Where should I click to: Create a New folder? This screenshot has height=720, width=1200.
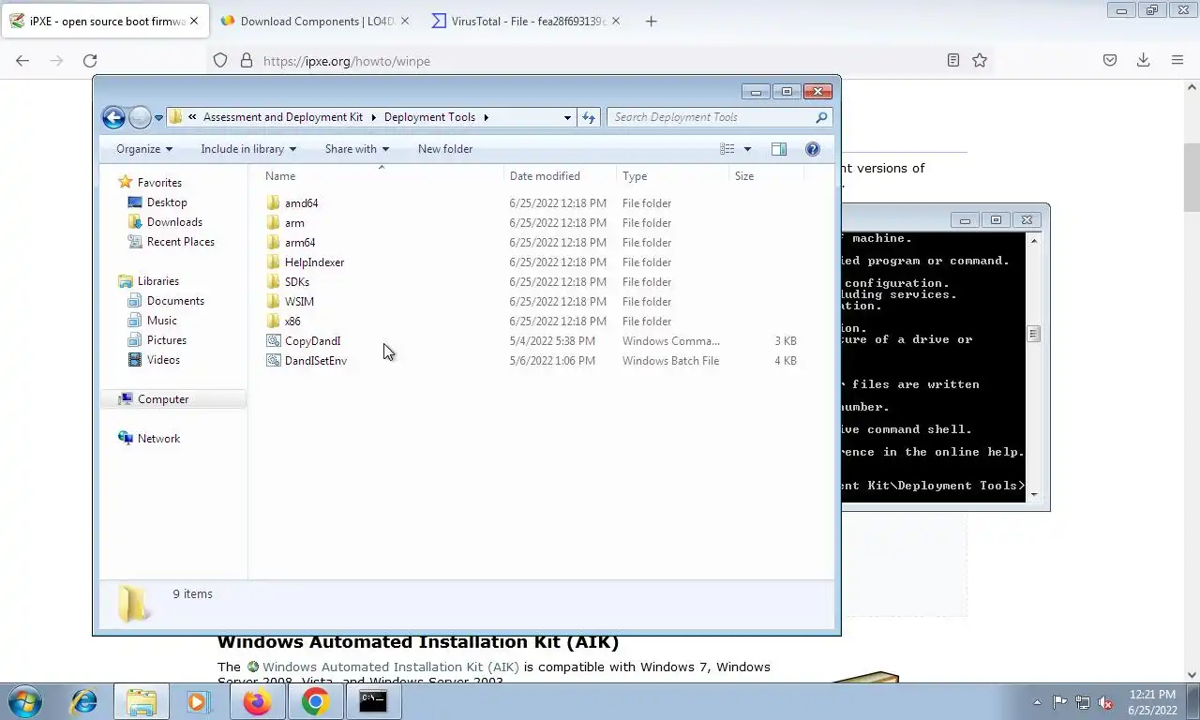(x=445, y=149)
